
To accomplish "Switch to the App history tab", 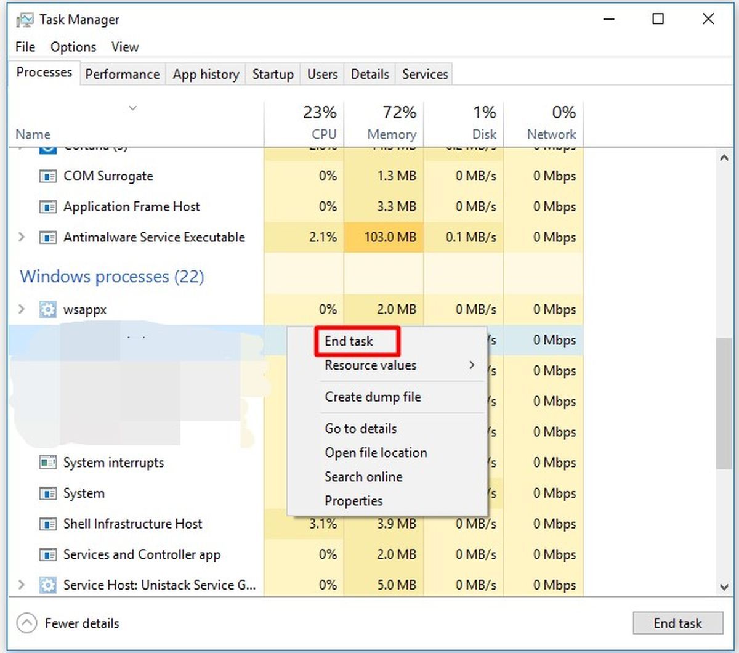I will [206, 75].
